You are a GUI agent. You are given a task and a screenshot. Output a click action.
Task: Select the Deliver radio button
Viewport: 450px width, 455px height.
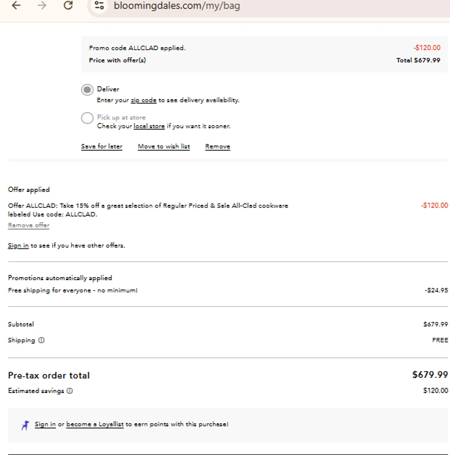pos(87,90)
